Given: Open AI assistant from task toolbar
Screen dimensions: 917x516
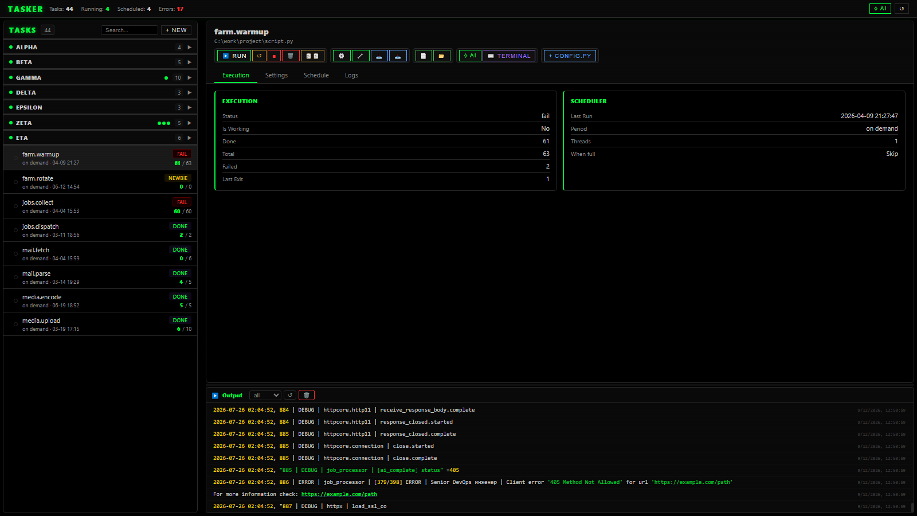Looking at the screenshot, I should 470,56.
